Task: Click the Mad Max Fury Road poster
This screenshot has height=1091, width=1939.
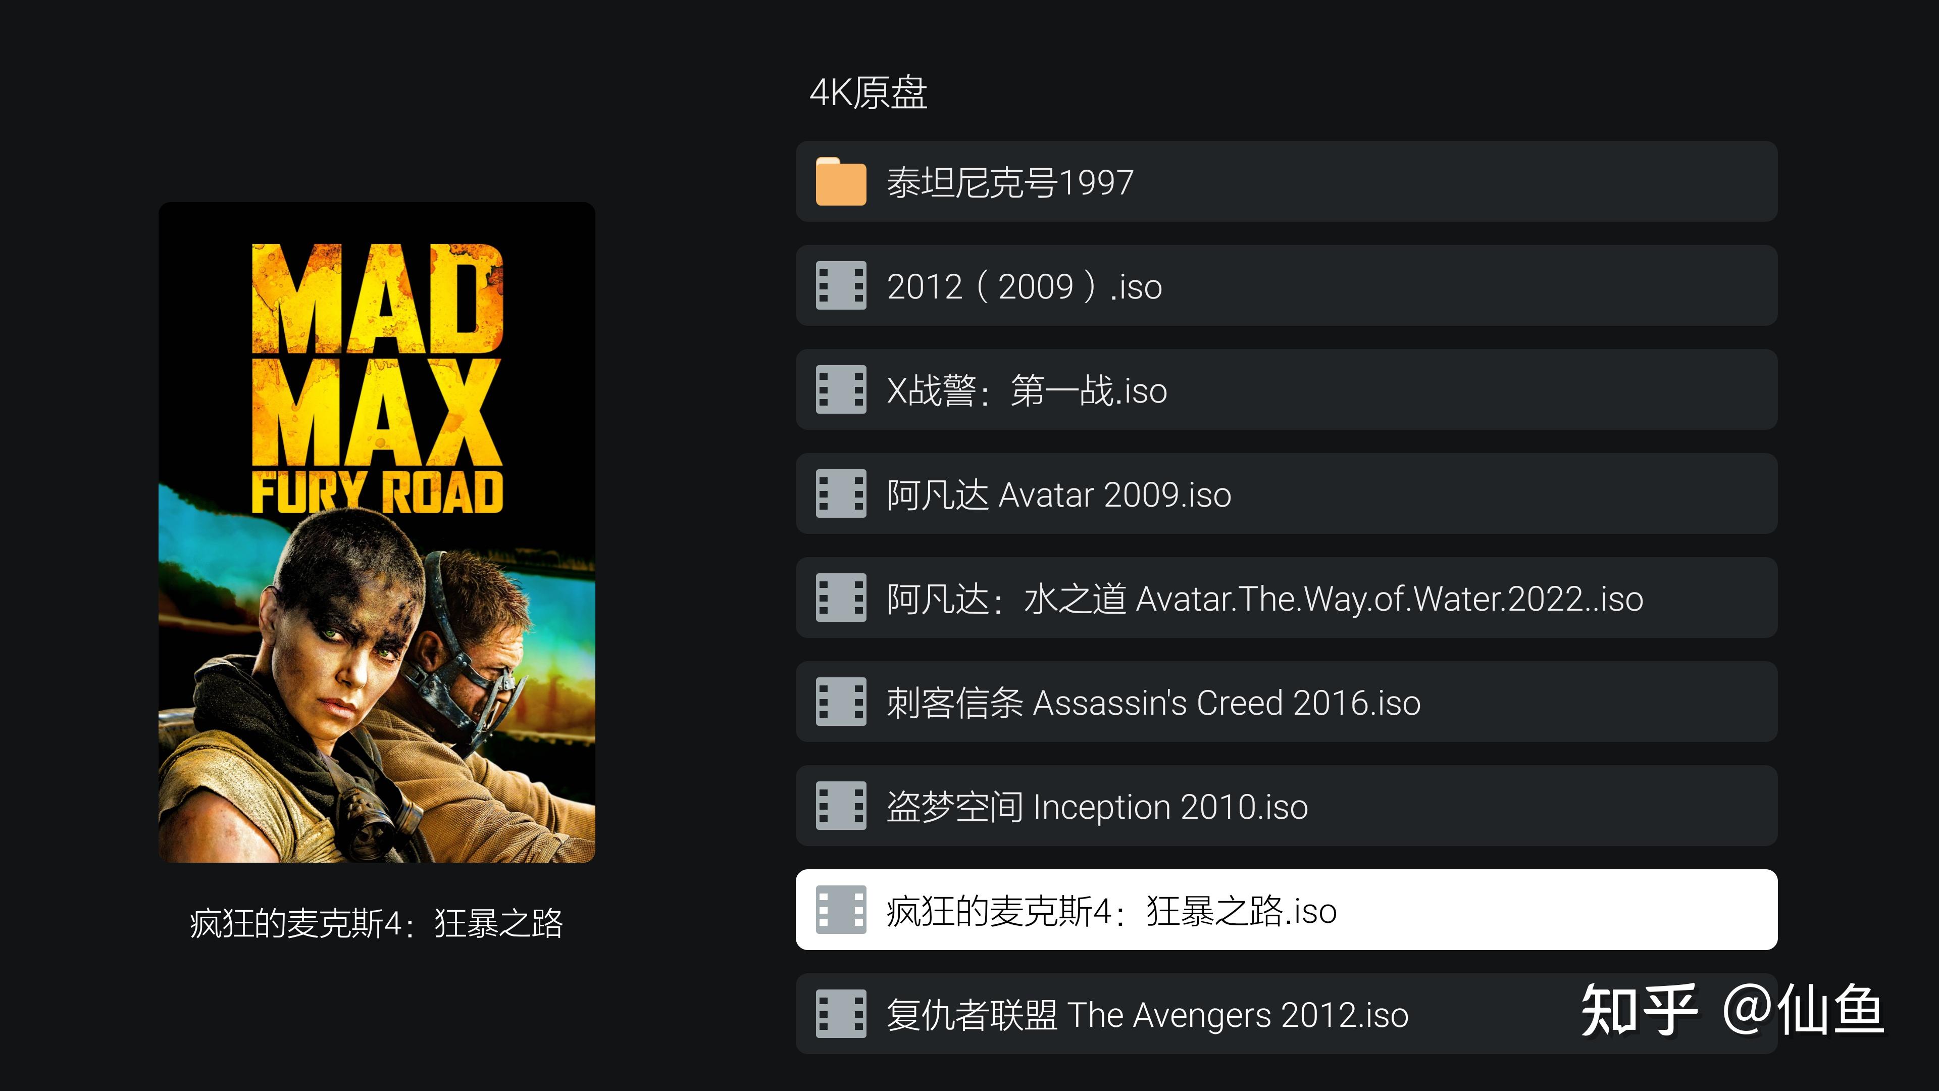Action: point(376,532)
